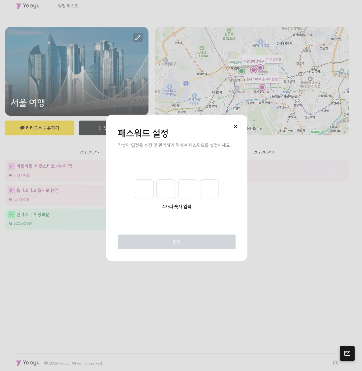Click the first password digit box
Image resolution: width=362 pixels, height=371 pixels.
coord(144,189)
